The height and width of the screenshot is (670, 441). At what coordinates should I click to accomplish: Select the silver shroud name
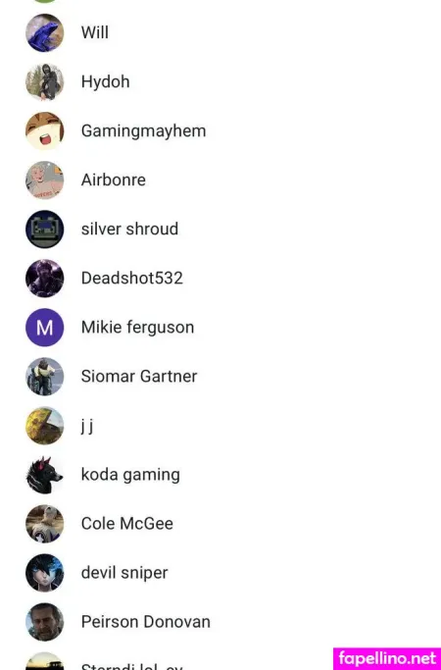point(129,229)
